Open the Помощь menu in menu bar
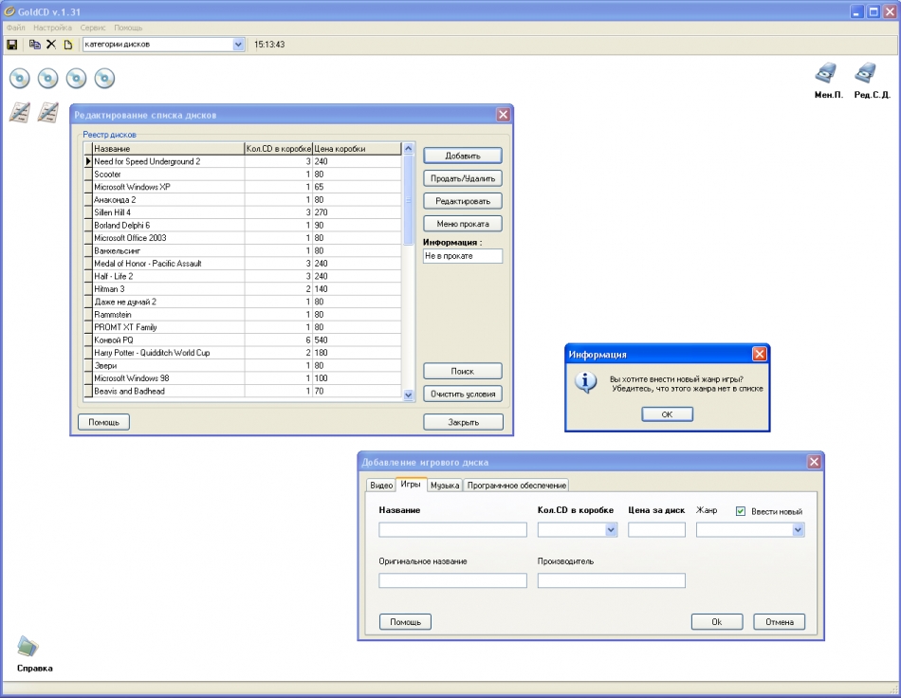 click(x=128, y=28)
